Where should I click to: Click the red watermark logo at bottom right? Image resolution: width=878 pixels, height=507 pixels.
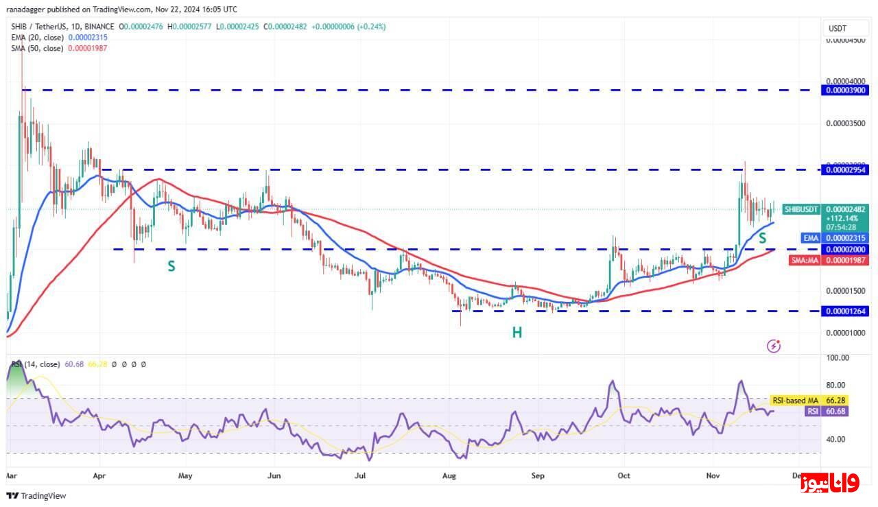coord(829,484)
